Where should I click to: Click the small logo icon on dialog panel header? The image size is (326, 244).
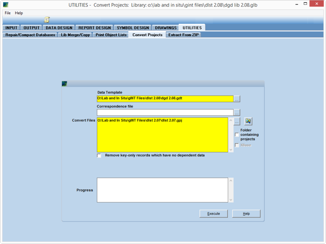(64, 84)
